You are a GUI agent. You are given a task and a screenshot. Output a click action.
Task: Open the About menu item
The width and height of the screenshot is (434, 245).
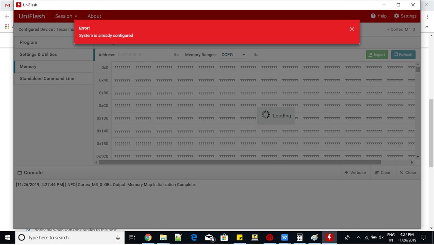click(94, 16)
